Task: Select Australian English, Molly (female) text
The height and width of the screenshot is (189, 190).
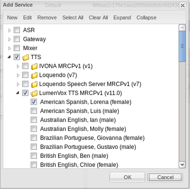Action: [83, 129]
